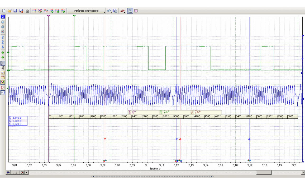Expand the undo history dropdown arrow
The height and width of the screenshot is (185, 305).
tap(111, 12)
